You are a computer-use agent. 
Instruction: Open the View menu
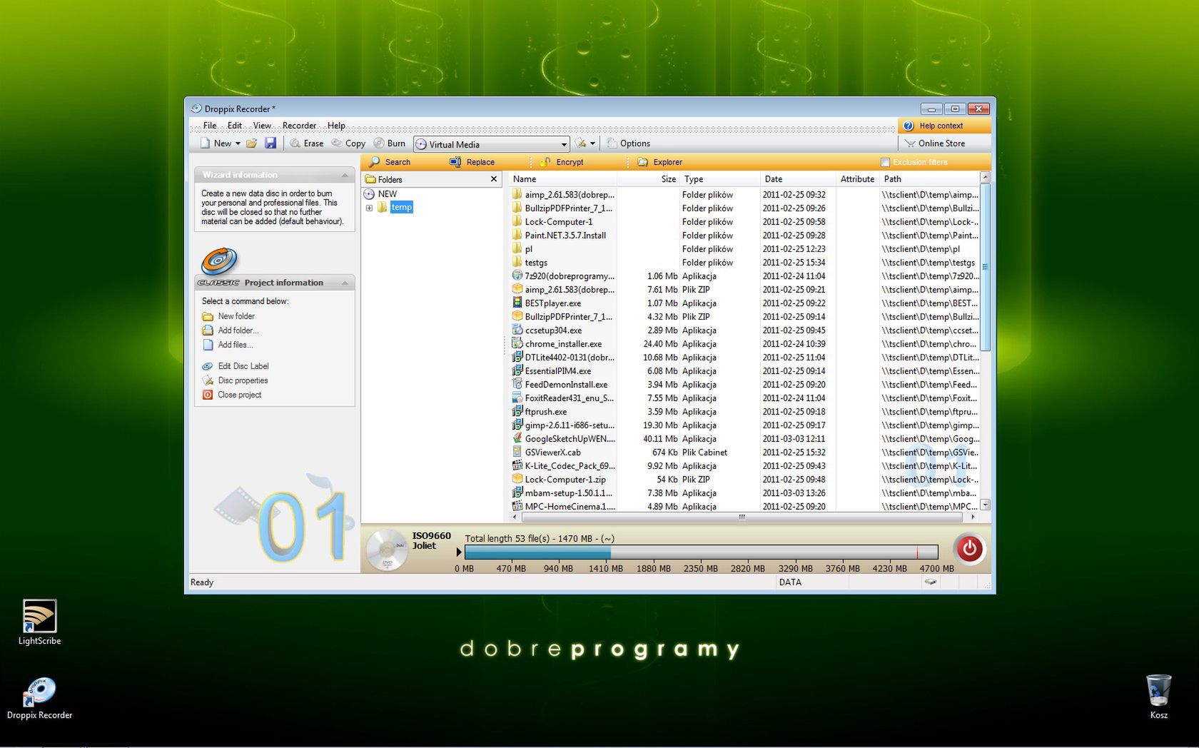[262, 126]
